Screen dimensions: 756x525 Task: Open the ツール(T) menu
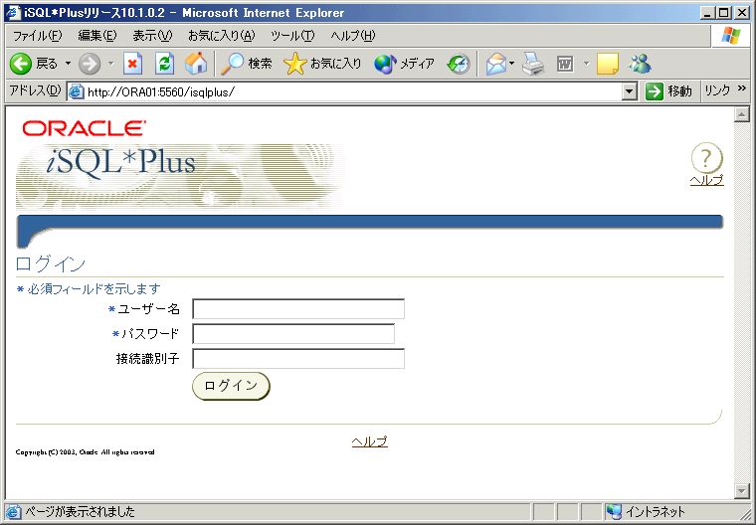click(x=292, y=36)
